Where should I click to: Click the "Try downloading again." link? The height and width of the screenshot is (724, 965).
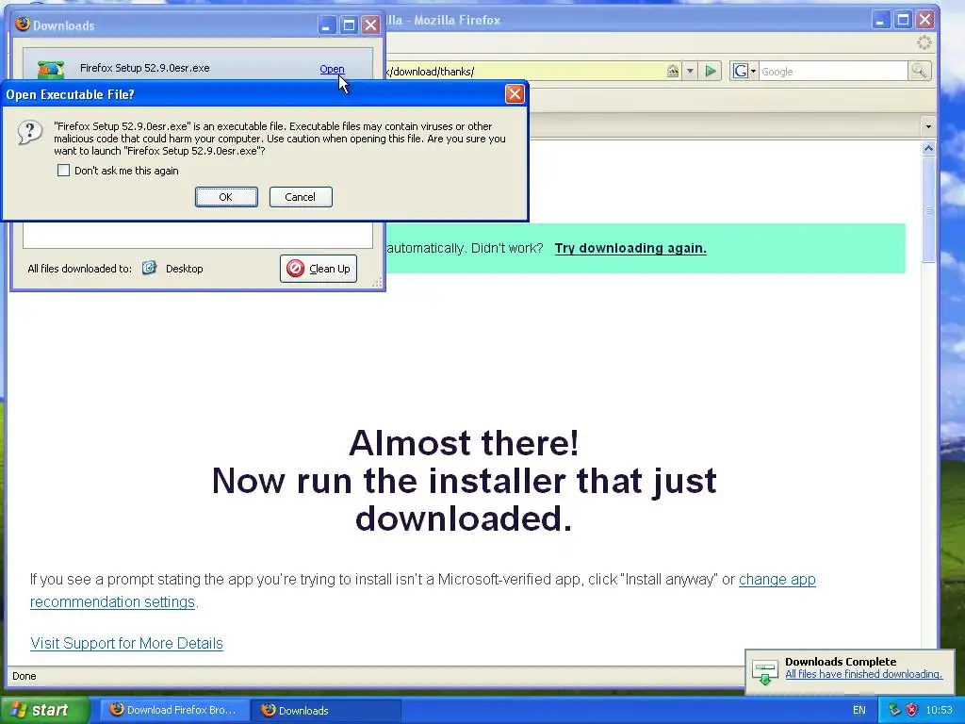point(630,248)
